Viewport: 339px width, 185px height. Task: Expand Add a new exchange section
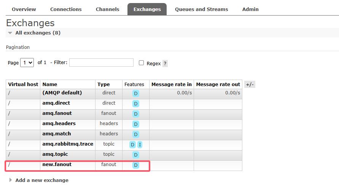pos(42,180)
